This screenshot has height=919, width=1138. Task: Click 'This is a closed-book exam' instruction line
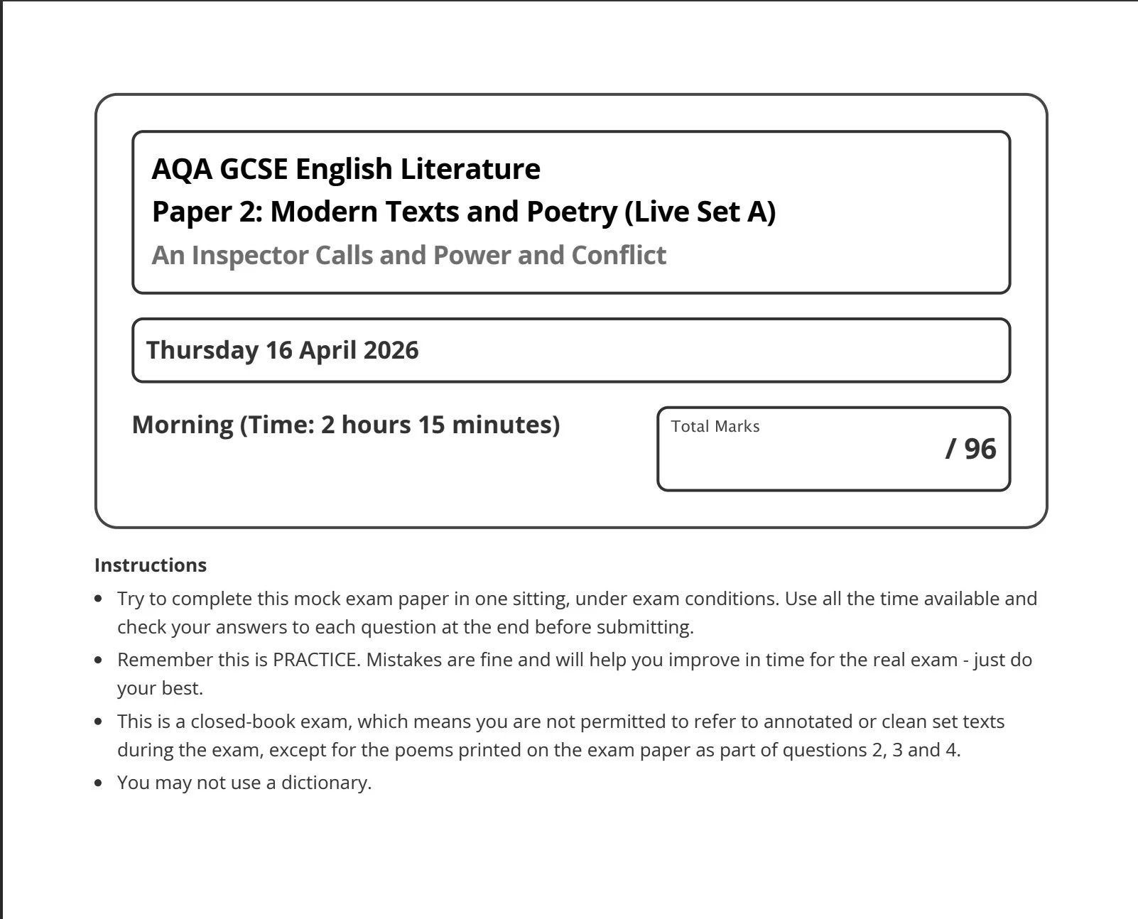pos(561,722)
